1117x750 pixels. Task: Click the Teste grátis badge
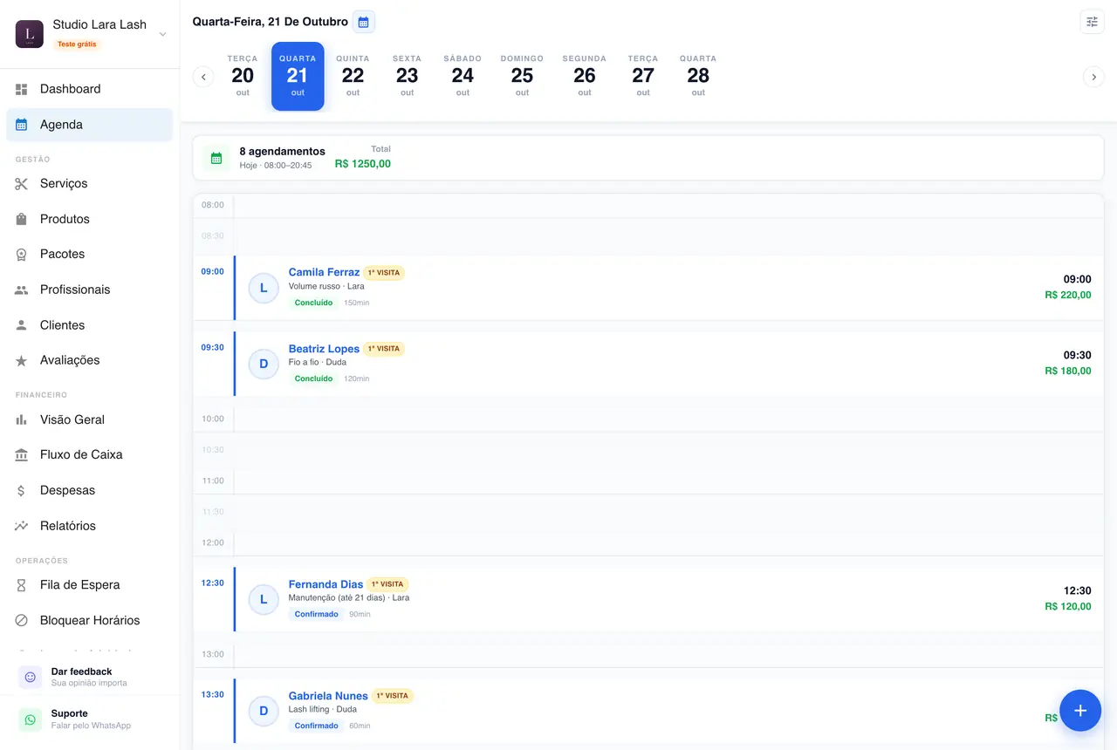point(77,44)
